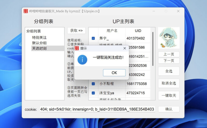207x128 pixels.
Task: Untick the checkbox for 沫宝宝ya
Action: [93, 93]
